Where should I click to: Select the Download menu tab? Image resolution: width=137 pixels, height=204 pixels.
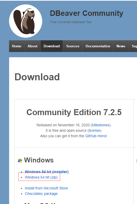tap(52, 46)
